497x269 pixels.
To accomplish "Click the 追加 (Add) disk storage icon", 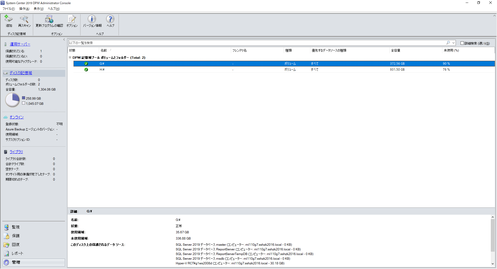I will 9,21.
